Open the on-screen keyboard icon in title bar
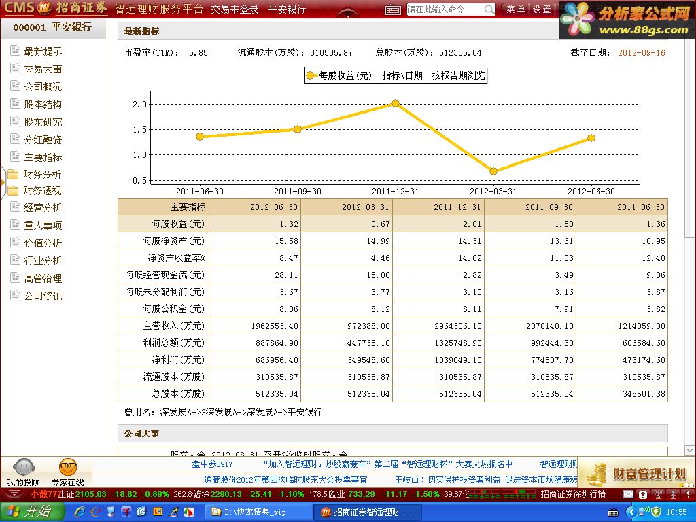 [393, 10]
